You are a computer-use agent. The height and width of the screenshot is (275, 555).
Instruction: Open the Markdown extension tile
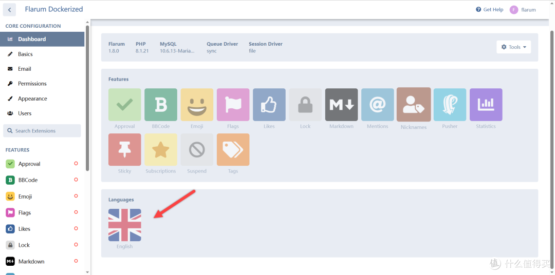[x=341, y=105]
